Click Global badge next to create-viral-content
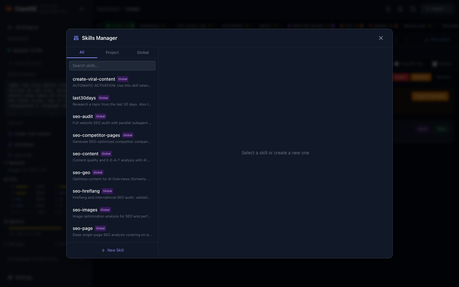Screen dimensions: 459x287 [x=123, y=79]
